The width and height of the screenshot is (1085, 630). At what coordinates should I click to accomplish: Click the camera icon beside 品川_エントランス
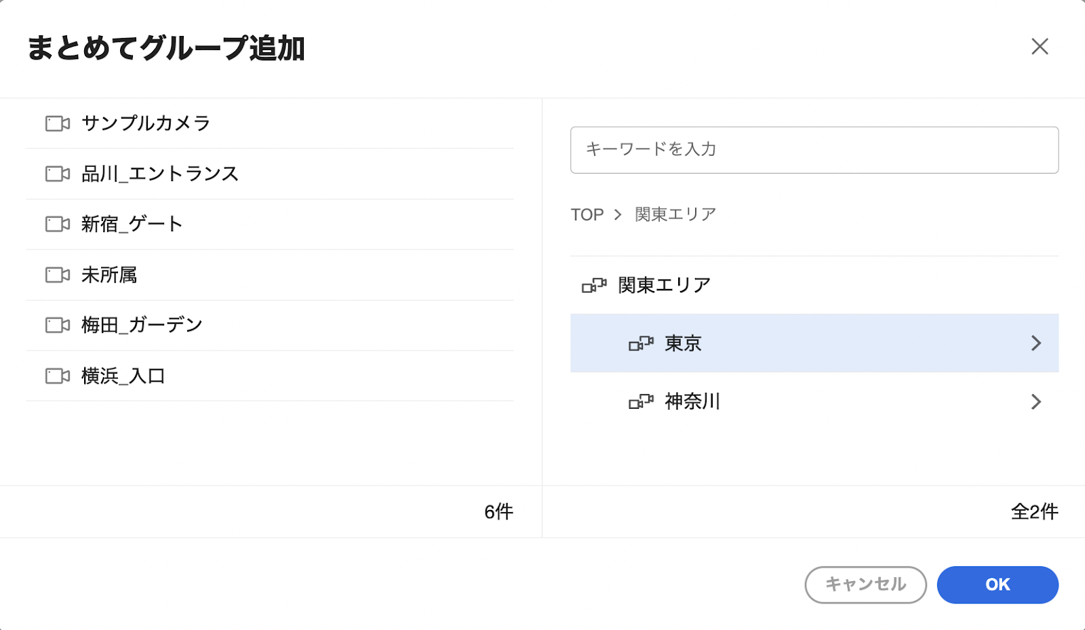pos(58,174)
